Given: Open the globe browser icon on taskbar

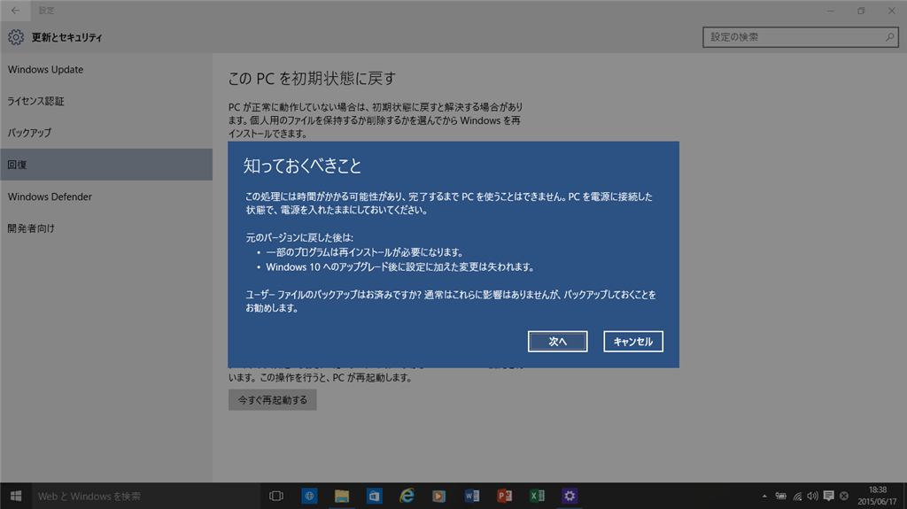Looking at the screenshot, I should [x=309, y=496].
